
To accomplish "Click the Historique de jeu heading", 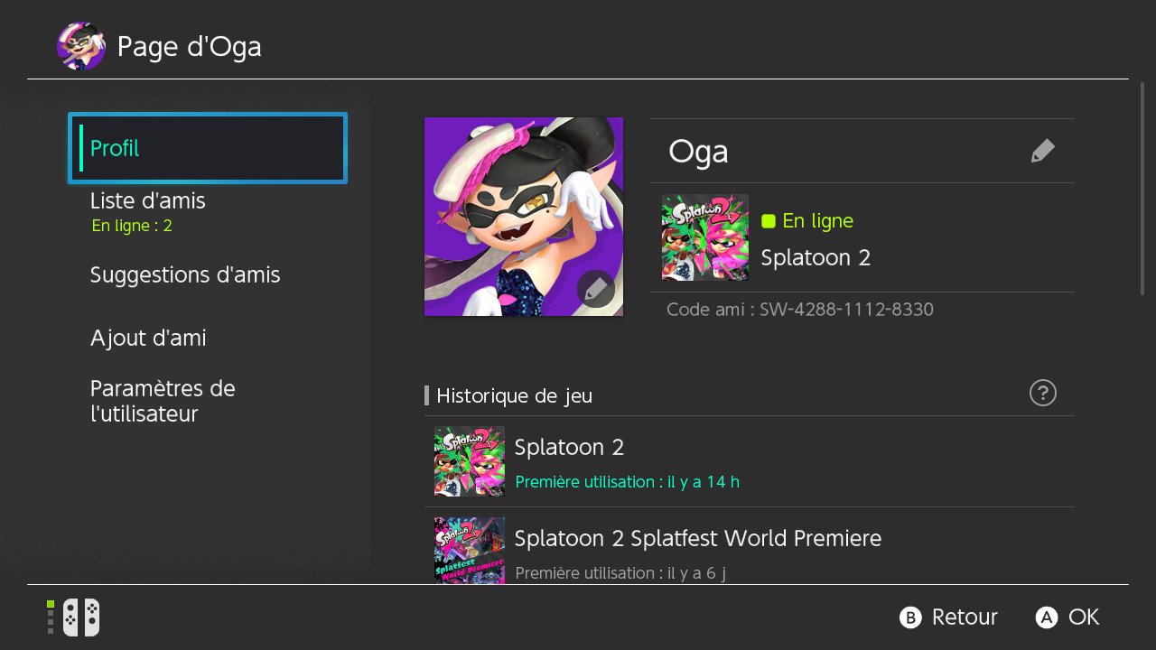I will coord(515,395).
